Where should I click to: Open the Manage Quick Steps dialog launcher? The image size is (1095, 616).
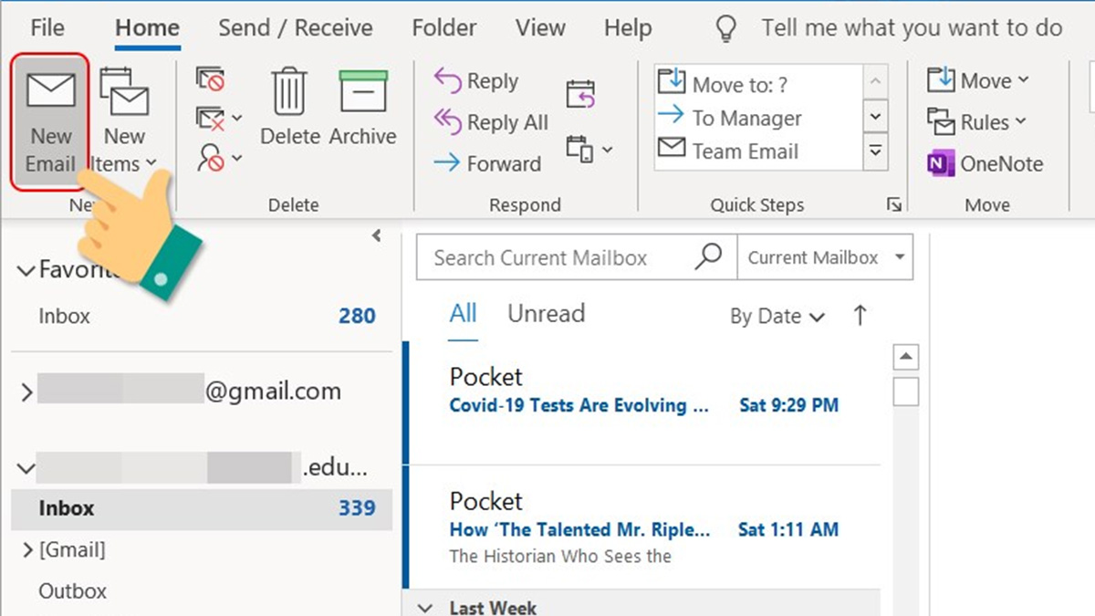893,205
